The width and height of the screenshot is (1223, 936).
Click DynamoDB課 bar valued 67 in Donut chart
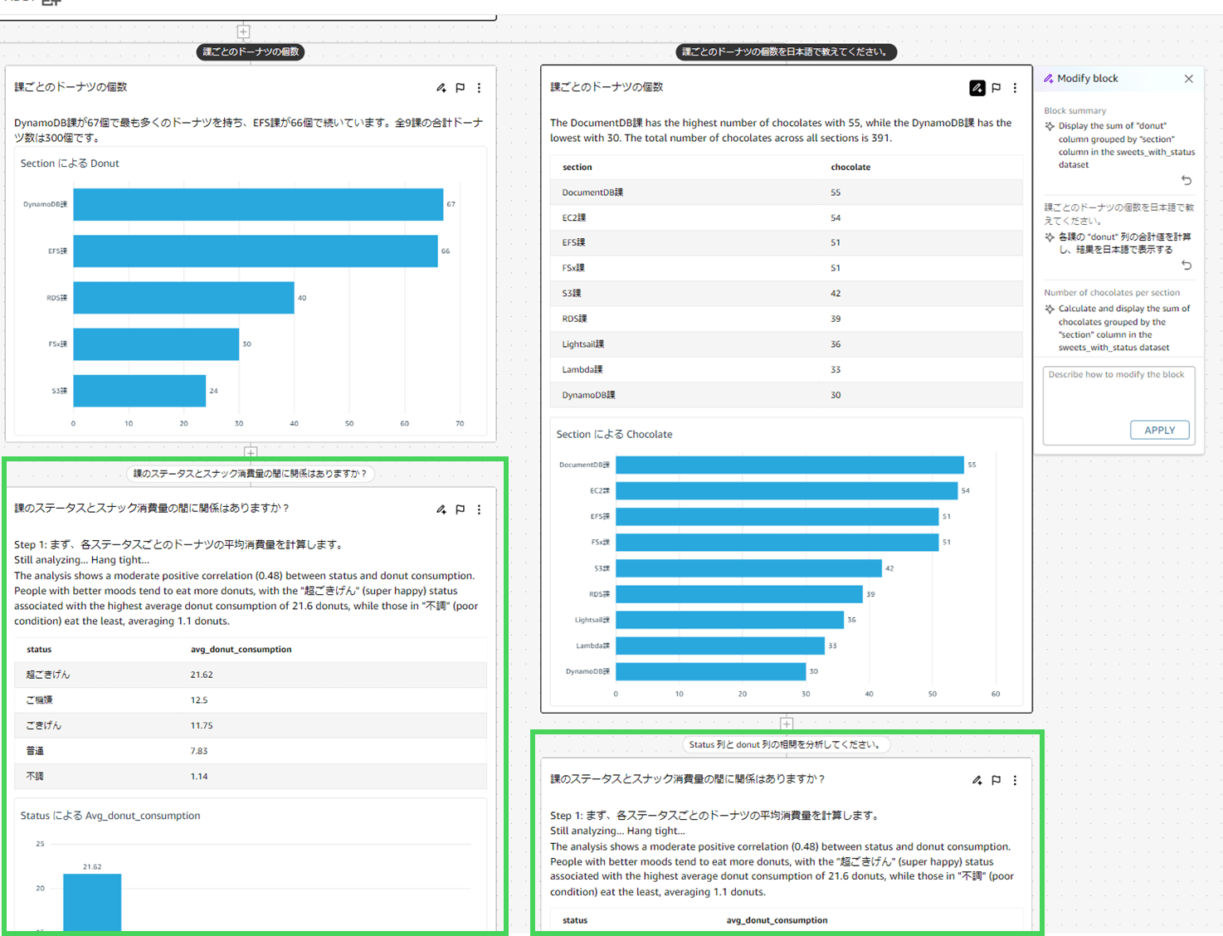[x=258, y=204]
